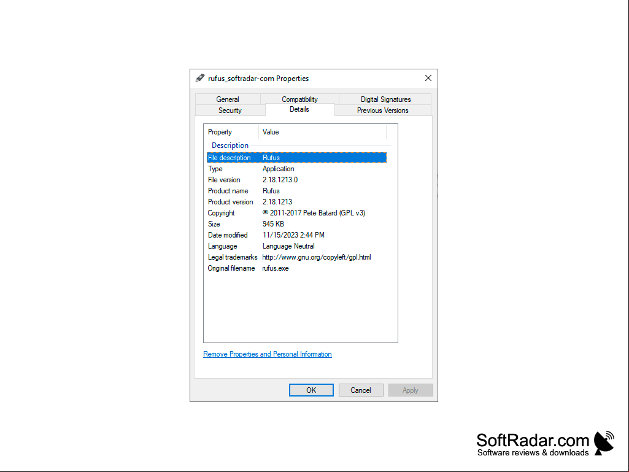Click the Cancel button
This screenshot has width=629, height=472.
pos(361,390)
